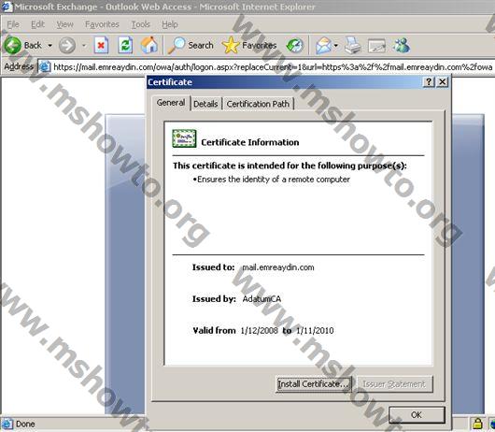Screen dimensions: 495x432
Task: Click the Stop loading red X icon
Action: tap(102, 46)
